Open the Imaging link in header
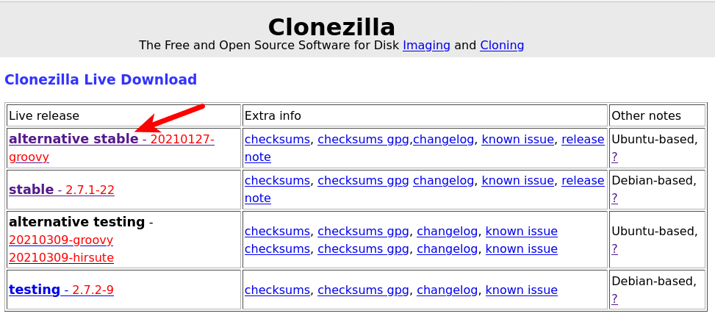This screenshot has width=715, height=319. (426, 45)
